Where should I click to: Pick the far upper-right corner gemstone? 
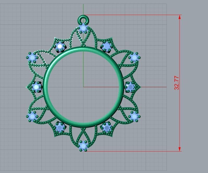pos(134,58)
